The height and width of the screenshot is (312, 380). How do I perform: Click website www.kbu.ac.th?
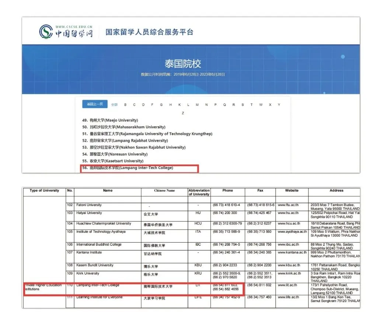289,265
